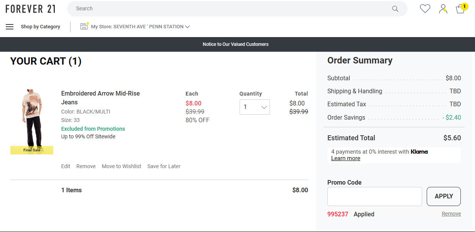Click Notice to Our Valued Customers banner

(x=235, y=44)
